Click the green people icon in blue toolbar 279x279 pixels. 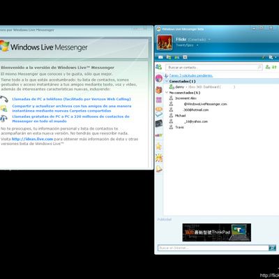tap(177, 57)
